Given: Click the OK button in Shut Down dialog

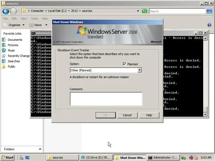Looking at the screenshot, I should (106, 115).
